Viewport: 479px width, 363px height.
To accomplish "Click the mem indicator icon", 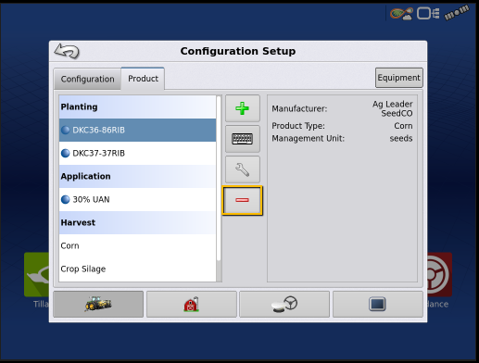I will [457, 13].
